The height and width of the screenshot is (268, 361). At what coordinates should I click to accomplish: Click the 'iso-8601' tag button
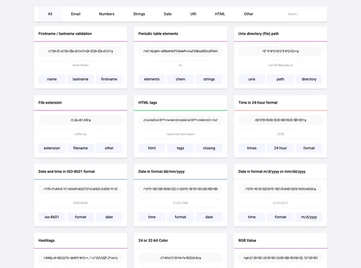[x=52, y=217]
